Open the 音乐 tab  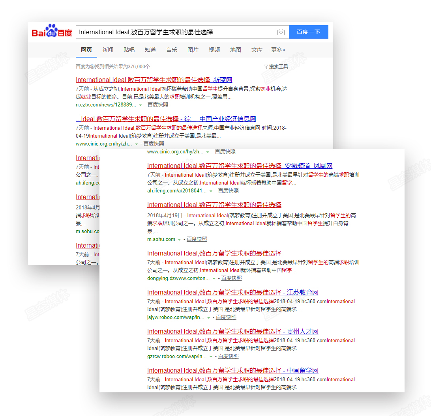[172, 50]
